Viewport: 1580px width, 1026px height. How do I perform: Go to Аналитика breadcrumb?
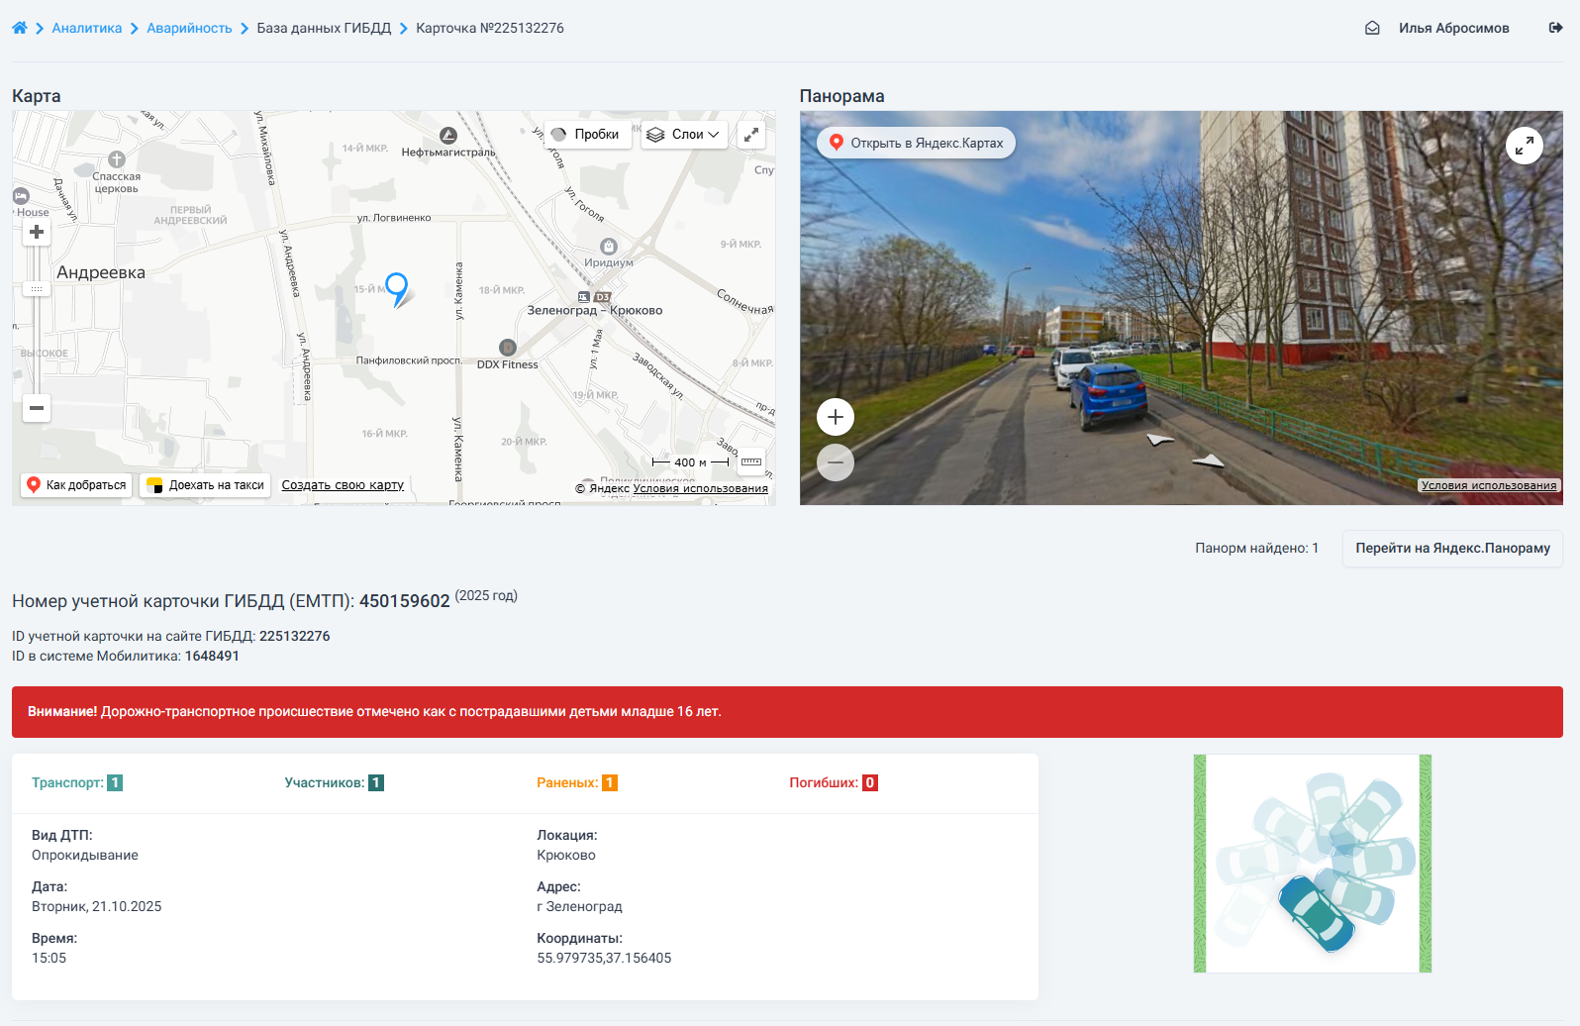click(x=87, y=28)
